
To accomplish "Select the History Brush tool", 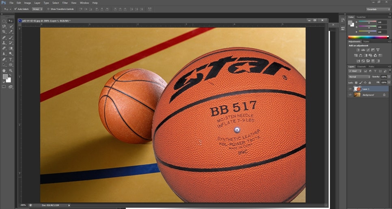I will 11,43.
